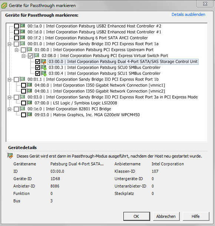
Task: Uncheck the 03:00.0 SATA/SAS Storage Control Unit checkbox
Action: click(x=37, y=62)
